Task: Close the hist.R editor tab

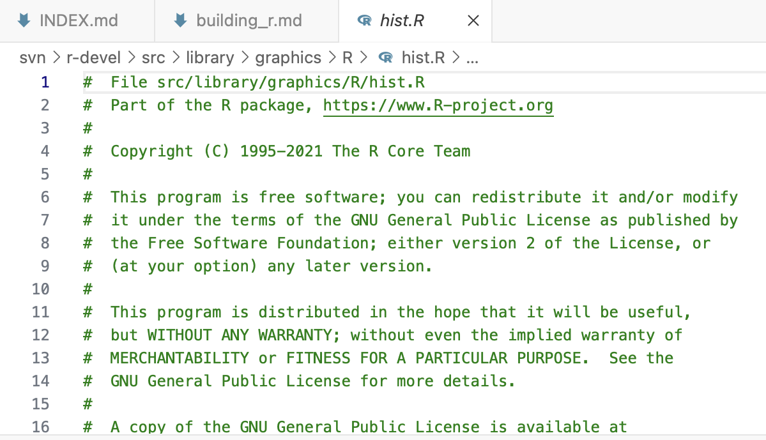Action: pos(473,21)
